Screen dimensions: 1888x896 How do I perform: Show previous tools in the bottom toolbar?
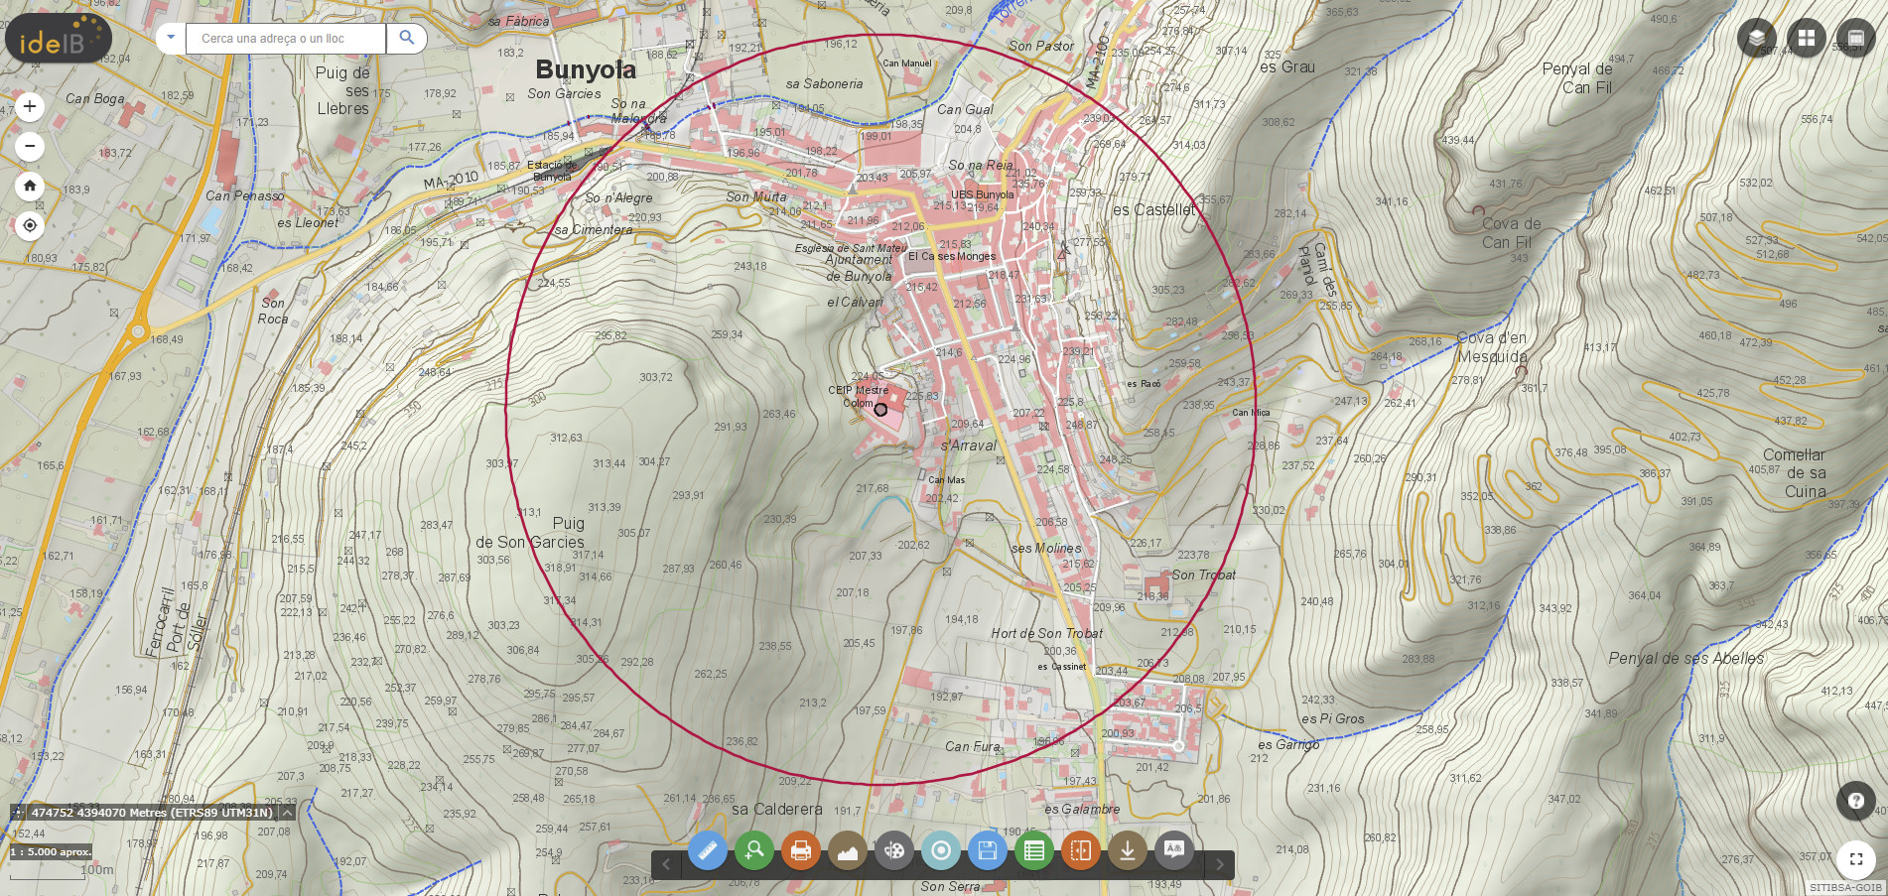point(666,864)
